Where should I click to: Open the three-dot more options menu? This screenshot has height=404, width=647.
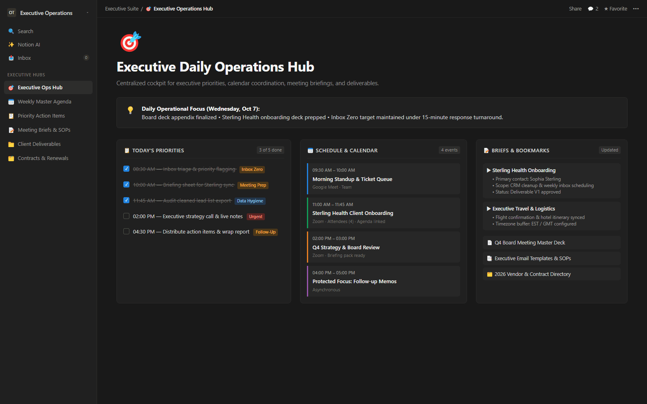tap(636, 8)
